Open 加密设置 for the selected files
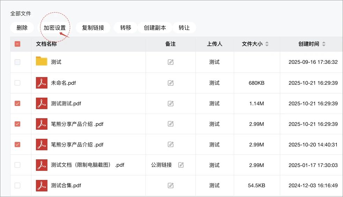Image resolution: width=343 pixels, height=197 pixels. [x=54, y=28]
